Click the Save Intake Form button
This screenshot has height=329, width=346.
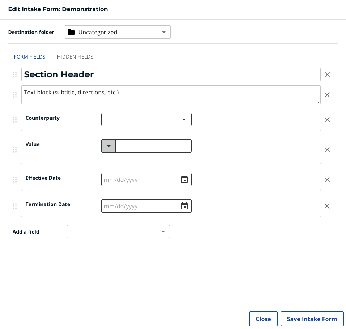coord(312,319)
